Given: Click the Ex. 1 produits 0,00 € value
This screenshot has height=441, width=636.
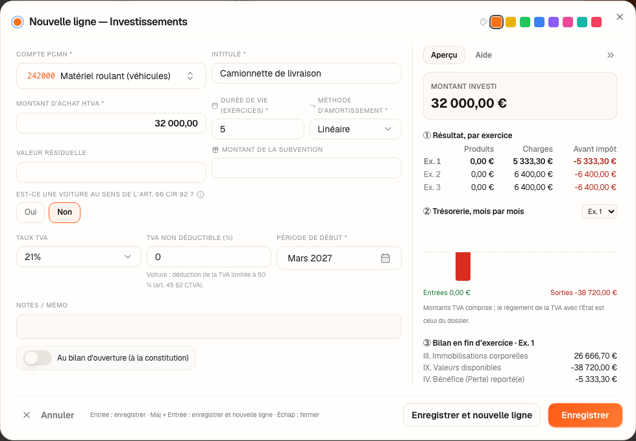Looking at the screenshot, I should coord(482,161).
